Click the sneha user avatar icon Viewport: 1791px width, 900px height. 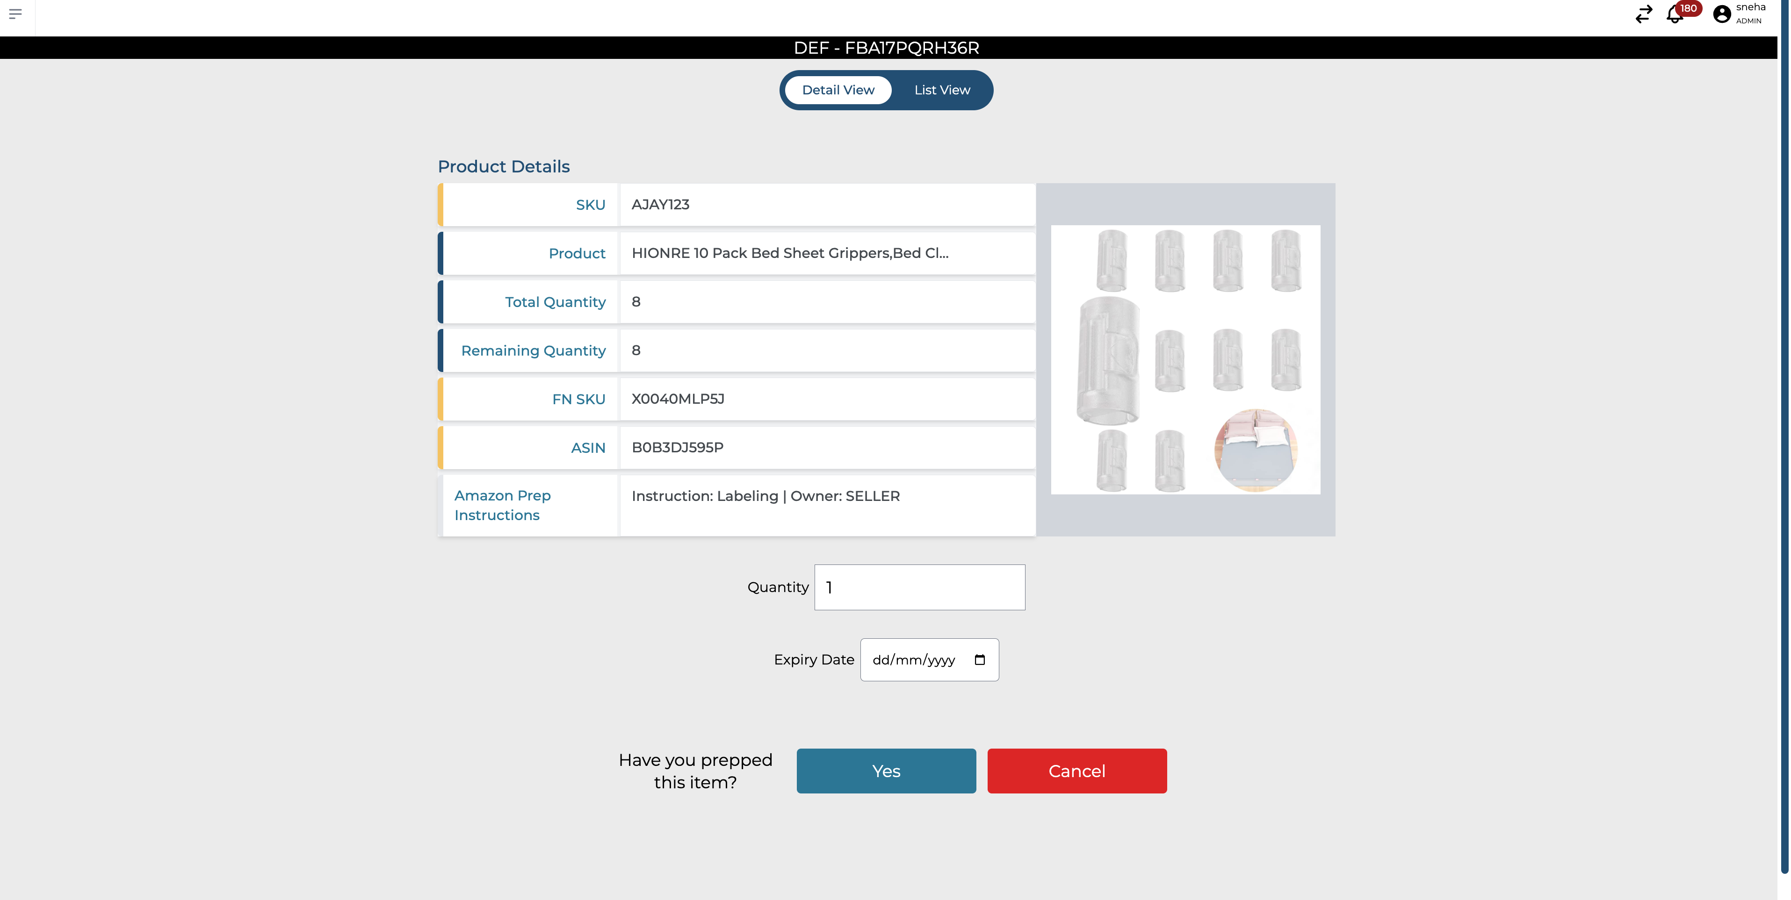point(1721,14)
